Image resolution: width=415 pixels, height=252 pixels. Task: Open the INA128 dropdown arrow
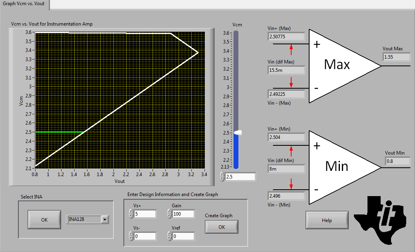tap(105, 219)
